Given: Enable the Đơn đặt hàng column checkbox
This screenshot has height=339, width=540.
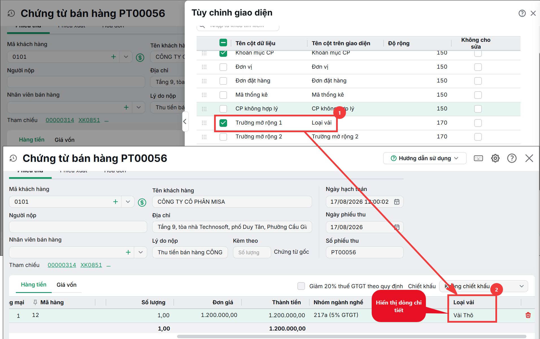Looking at the screenshot, I should click(223, 81).
